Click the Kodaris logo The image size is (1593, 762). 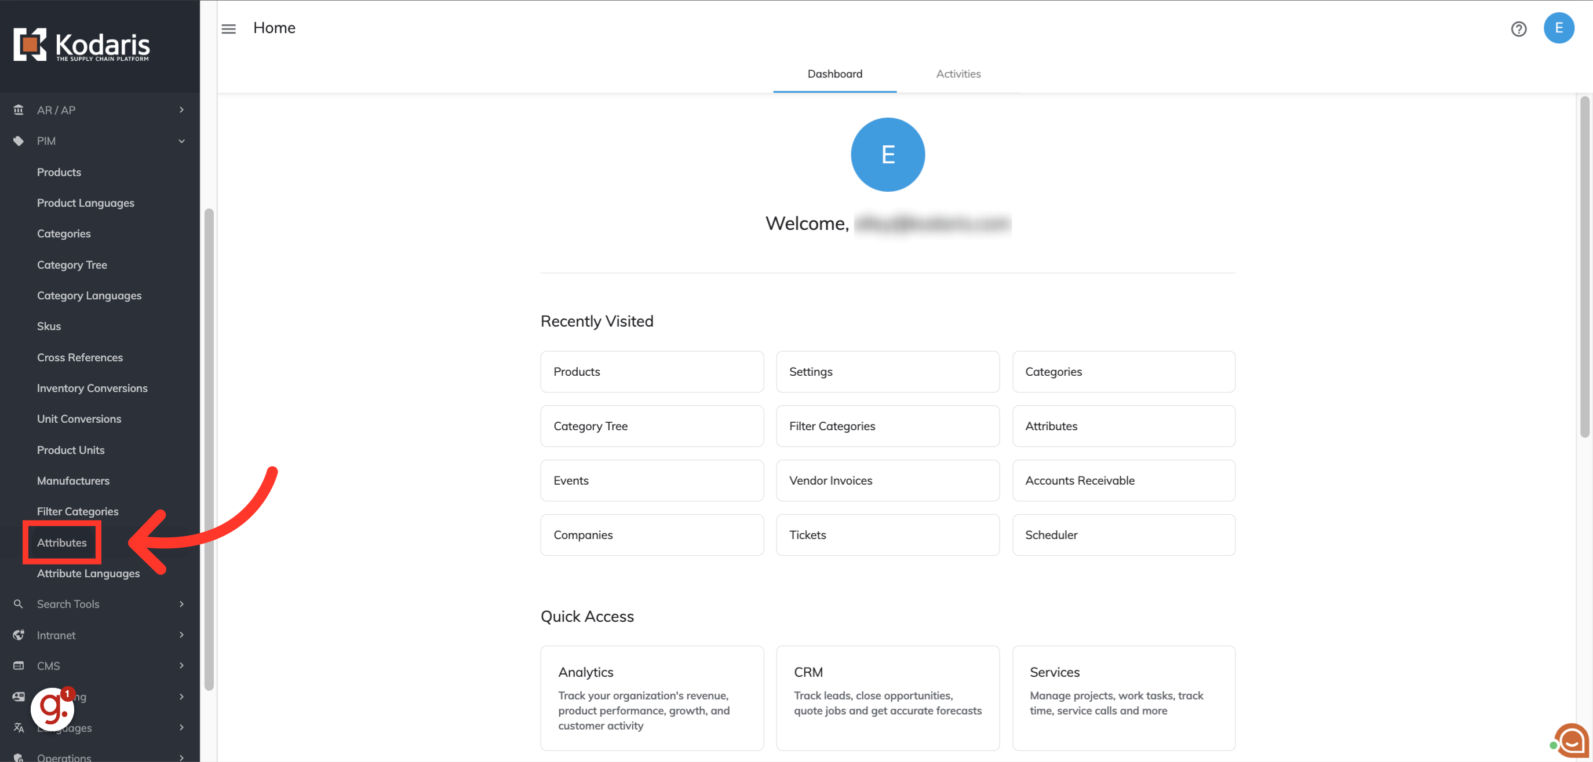82,45
